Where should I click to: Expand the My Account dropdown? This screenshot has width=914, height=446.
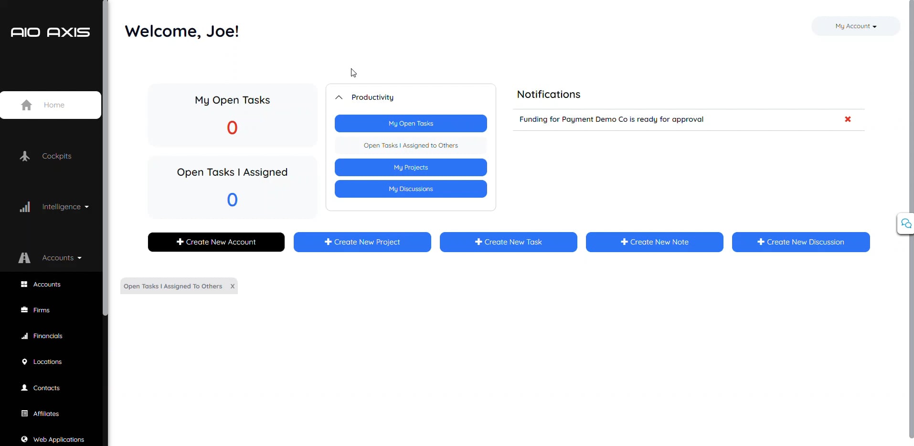click(855, 26)
